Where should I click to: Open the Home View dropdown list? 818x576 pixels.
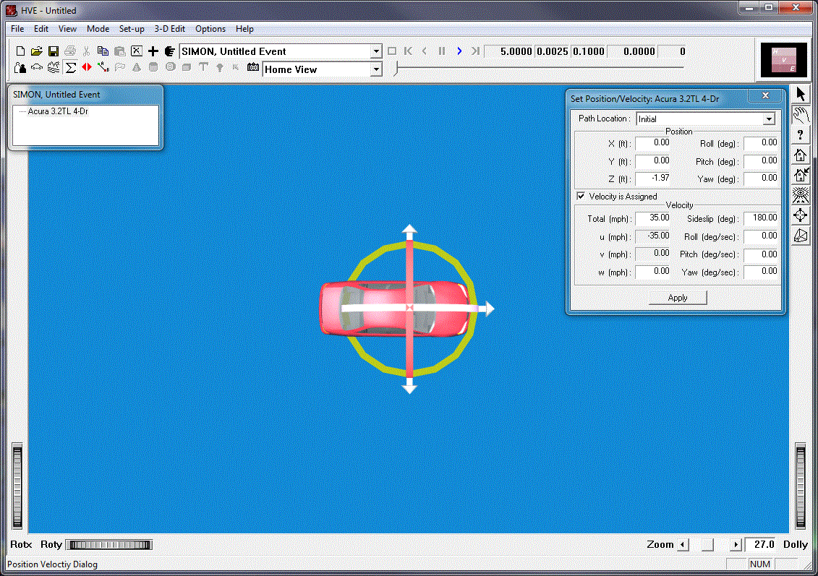pos(375,69)
